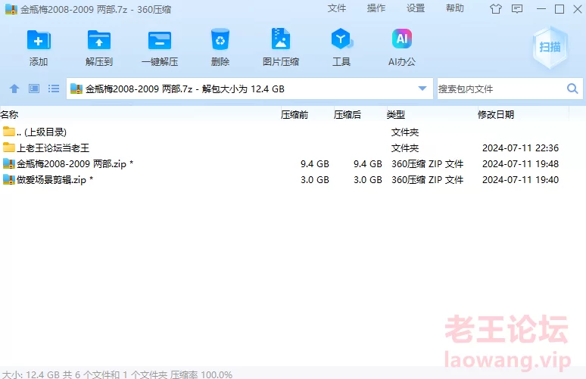Expand the archive path dropdown arrow

tap(422, 89)
